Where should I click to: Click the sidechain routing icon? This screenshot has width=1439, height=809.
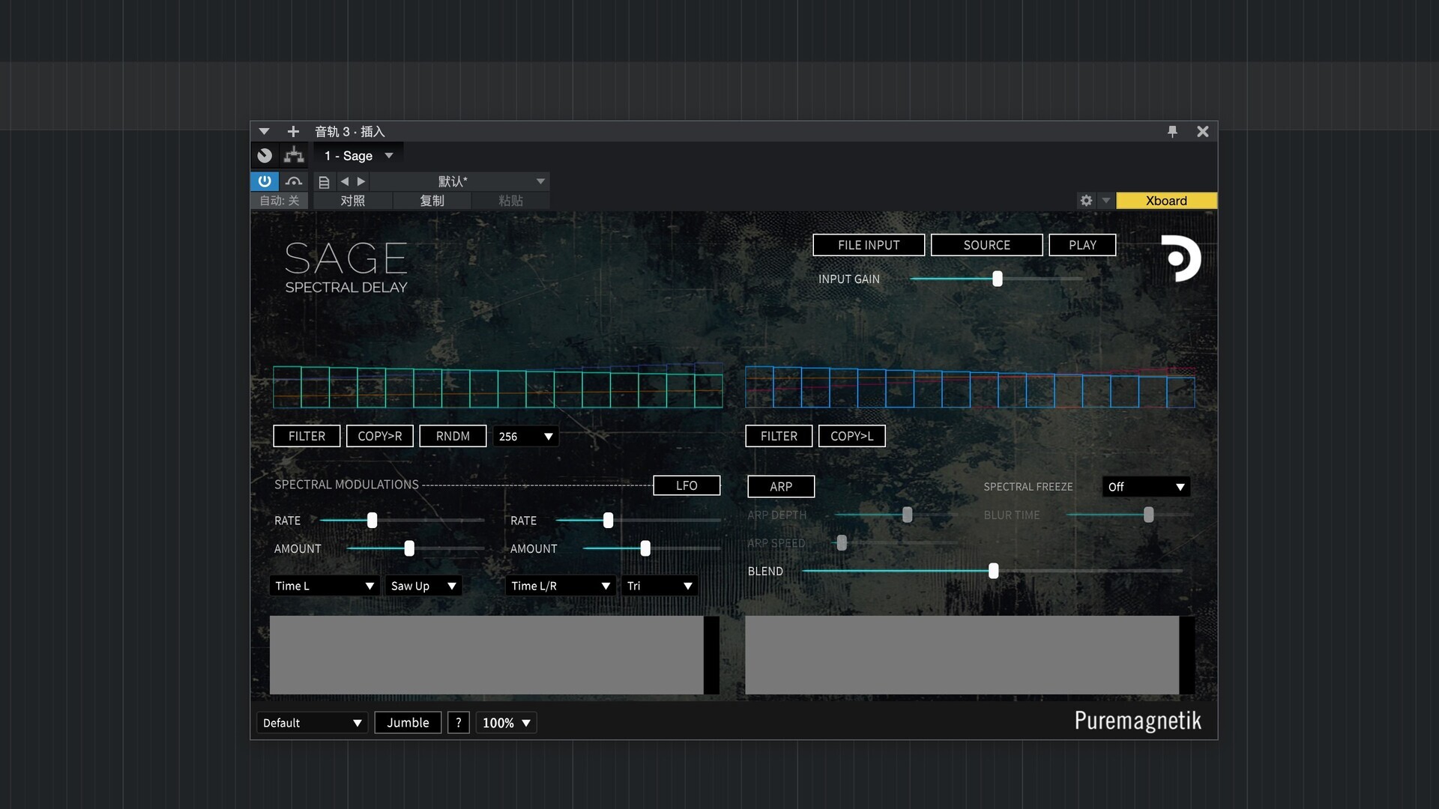(294, 156)
